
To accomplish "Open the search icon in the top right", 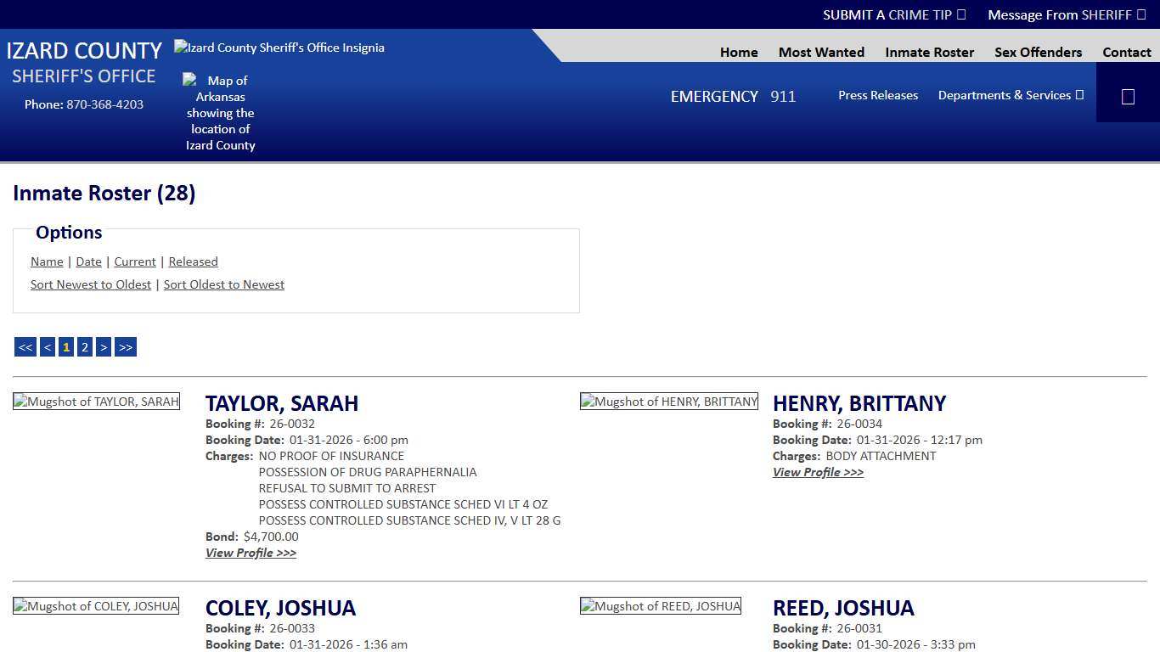I will coord(1127,95).
